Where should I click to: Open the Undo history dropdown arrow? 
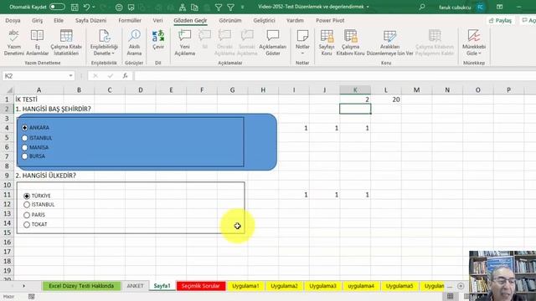coord(94,8)
